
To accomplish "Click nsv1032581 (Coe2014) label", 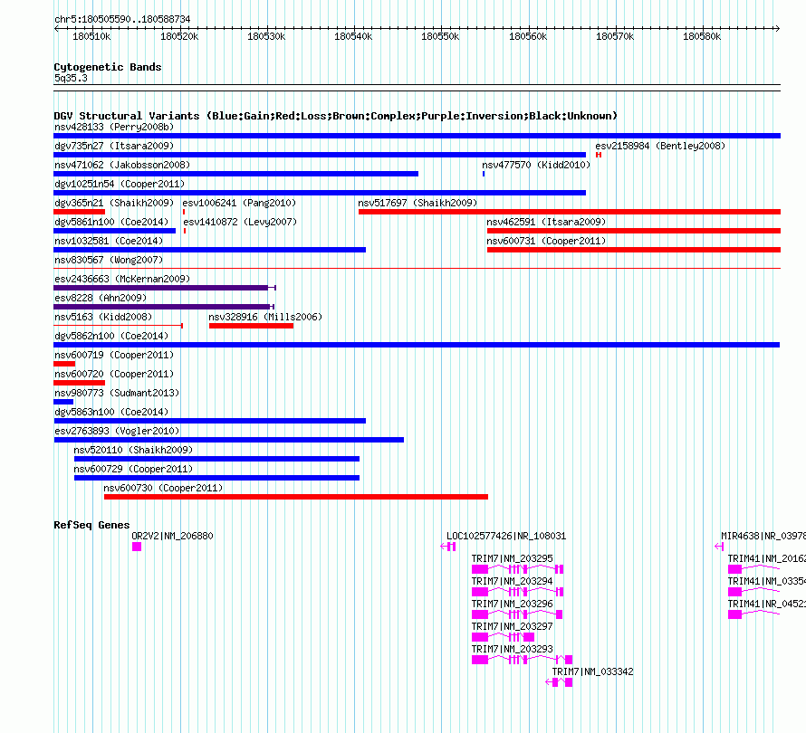I will [109, 241].
